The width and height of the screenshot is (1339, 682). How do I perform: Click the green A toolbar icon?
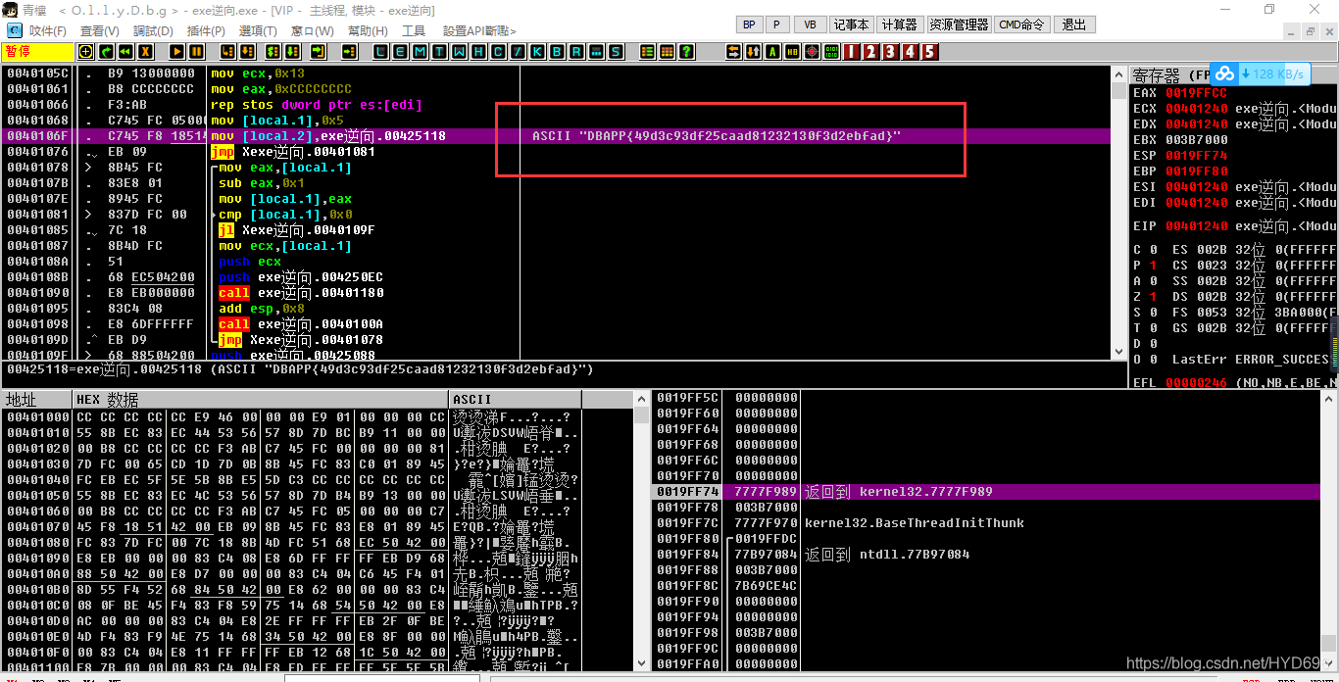point(772,51)
